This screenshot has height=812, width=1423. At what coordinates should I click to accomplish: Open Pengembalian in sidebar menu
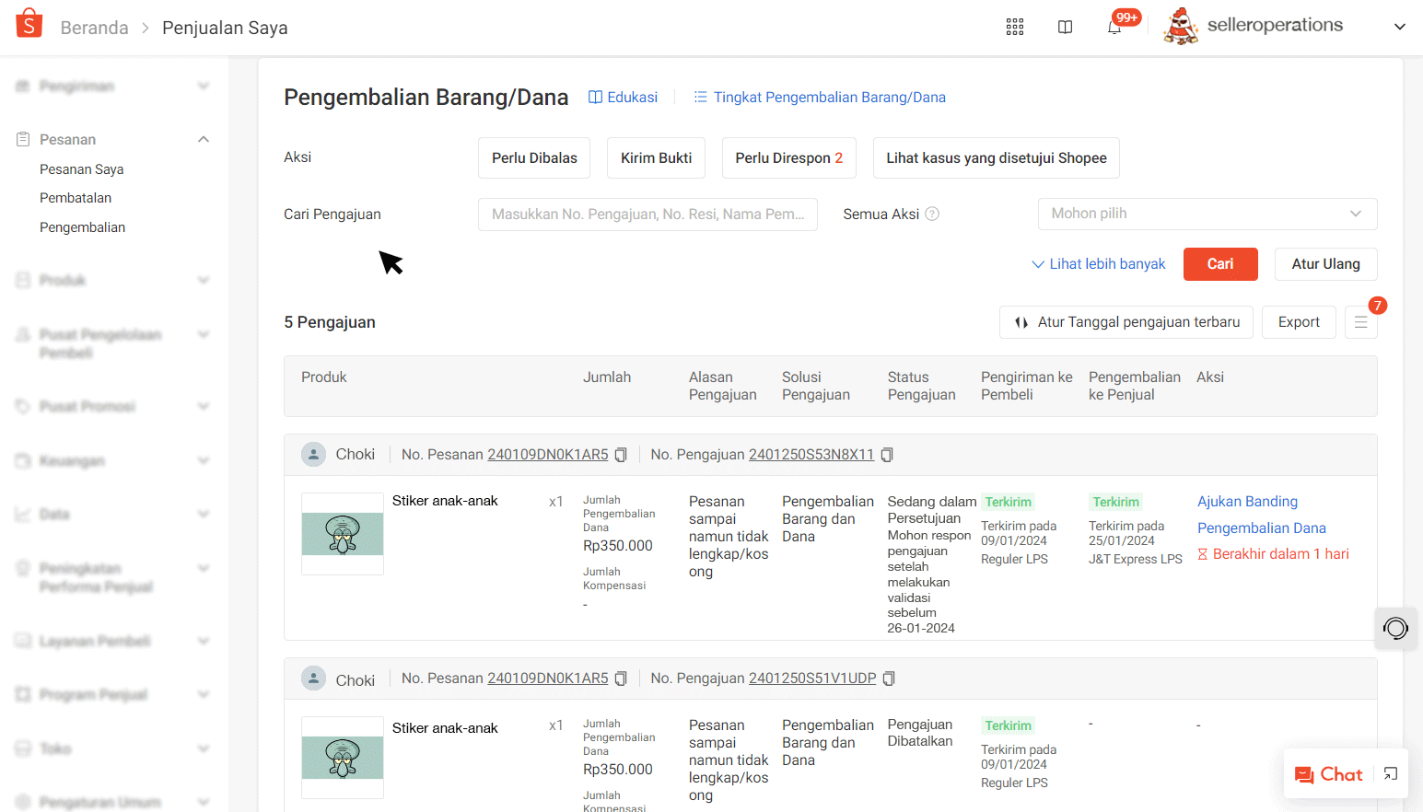coord(82,227)
